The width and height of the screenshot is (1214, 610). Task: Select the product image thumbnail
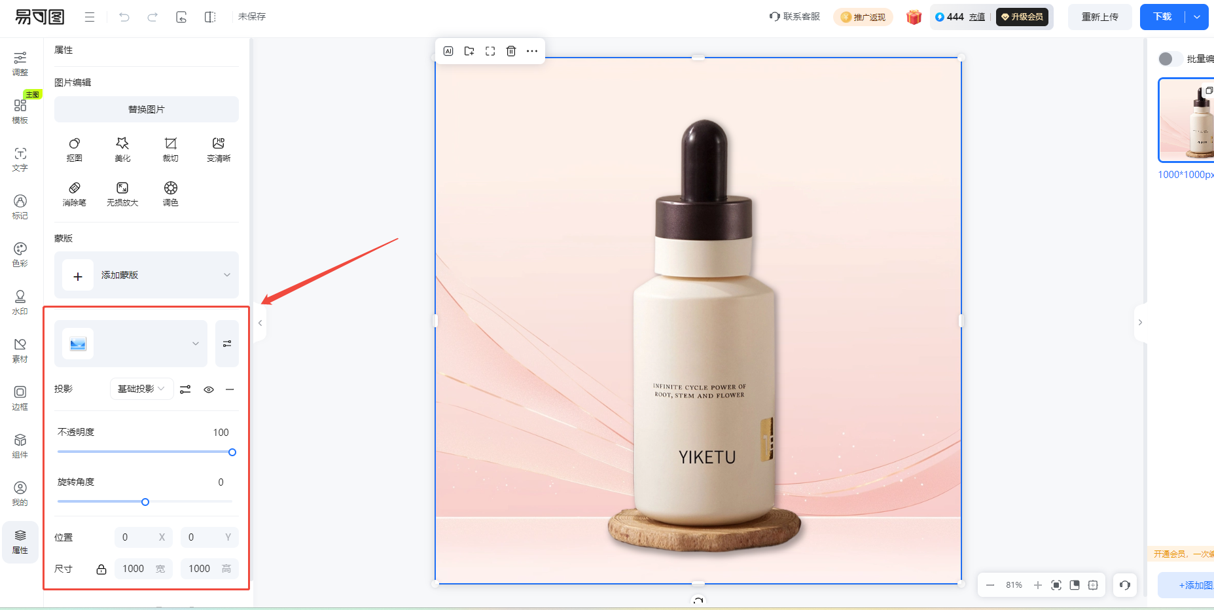tap(1187, 120)
